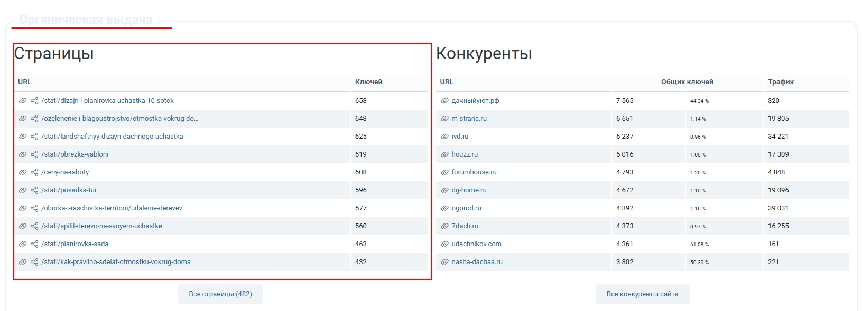Image resolution: width=862 pixels, height=311 pixels.
Task: Open the forumhouse.ru competitor link
Action: [474, 172]
